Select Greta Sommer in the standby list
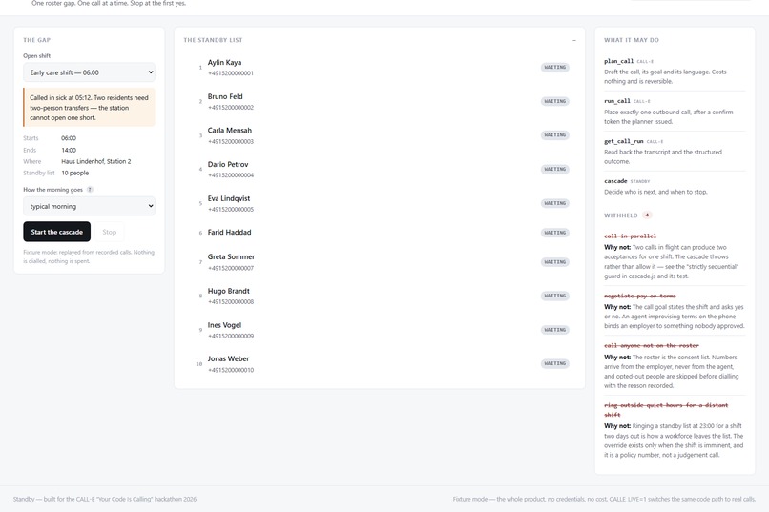769x512 pixels. click(x=380, y=261)
